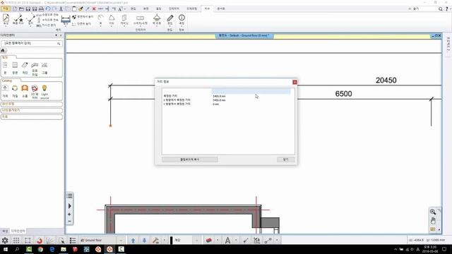
Task: Select the dimension tool icon in the ribbon
Action: click(66, 20)
